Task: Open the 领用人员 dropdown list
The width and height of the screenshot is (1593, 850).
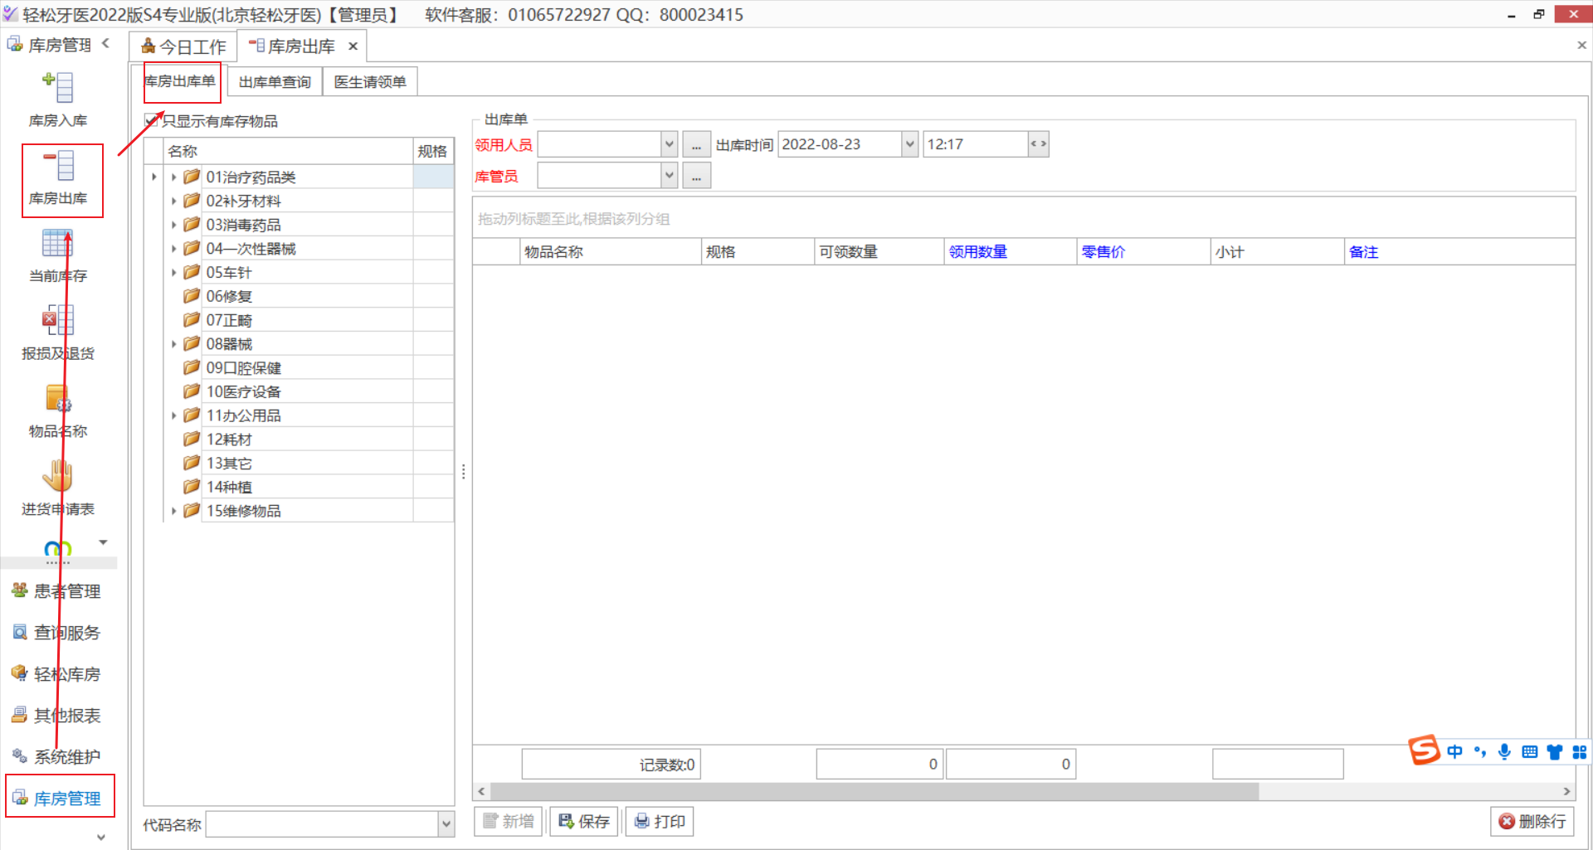Action: tap(669, 144)
